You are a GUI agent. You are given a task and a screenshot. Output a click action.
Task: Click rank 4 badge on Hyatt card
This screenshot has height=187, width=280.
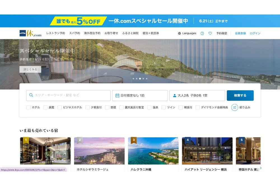[x=188, y=140]
